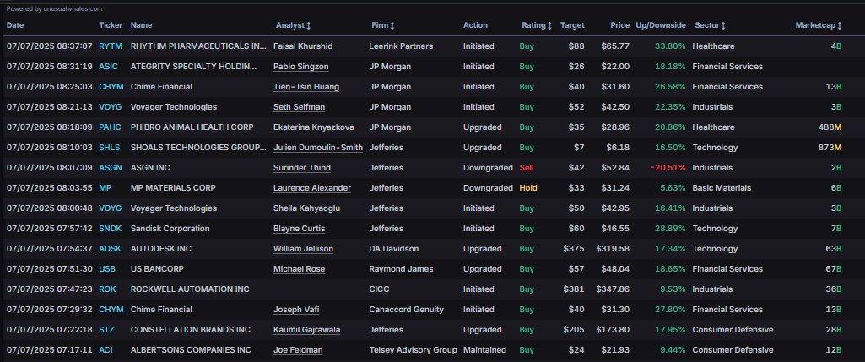Open analyst Pablo Singzon profile
Image resolution: width=865 pixels, height=362 pixels.
(x=301, y=66)
